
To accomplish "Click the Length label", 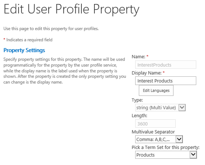I will click(x=139, y=116).
